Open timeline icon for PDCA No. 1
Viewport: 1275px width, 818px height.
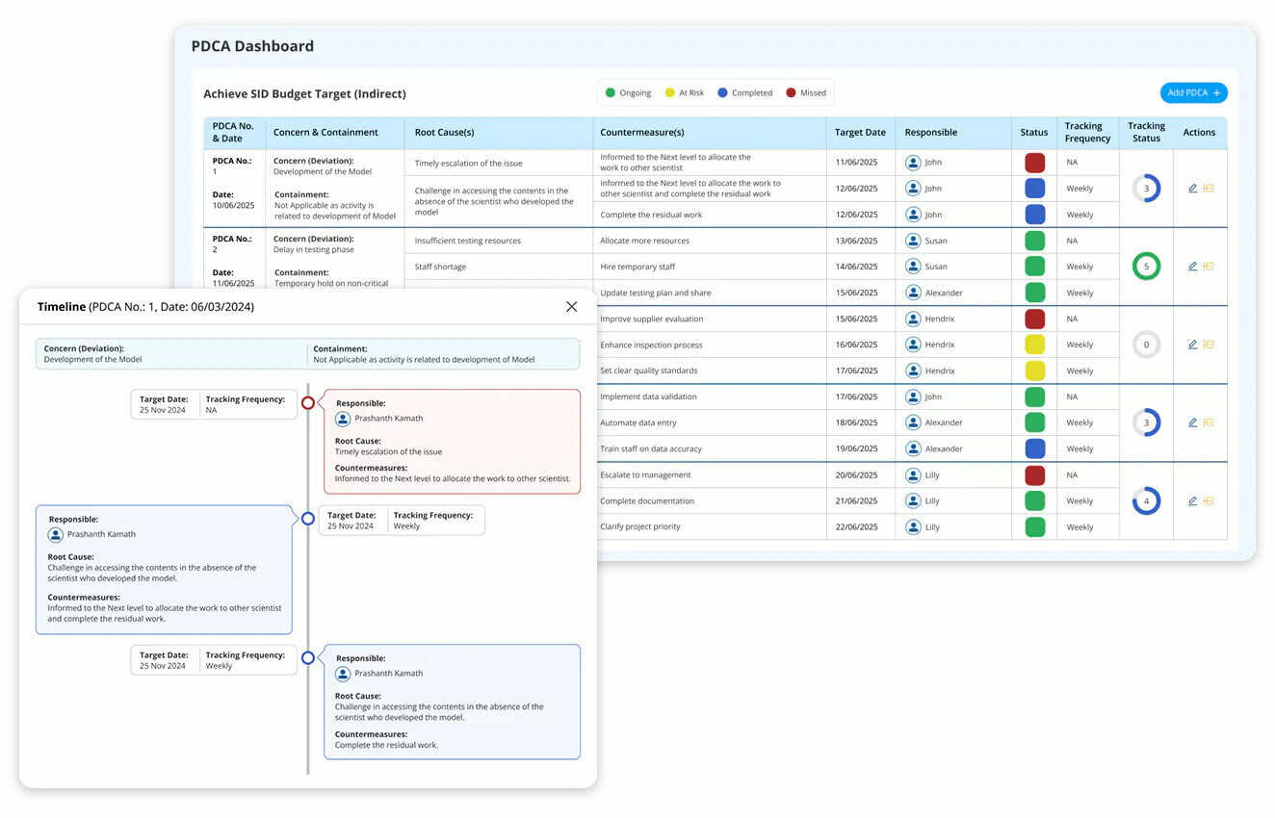[1209, 189]
